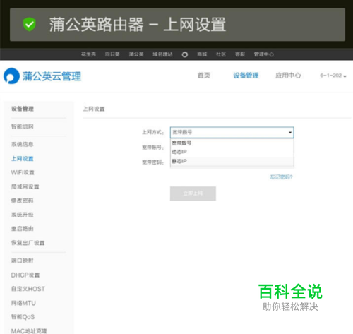Click the 蒲公英云管理 logo icon

click(11, 76)
